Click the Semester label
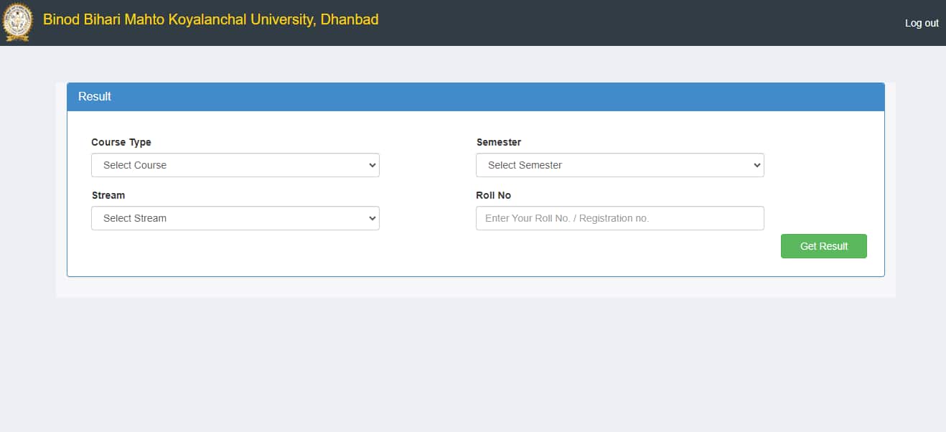Screen dimensions: 946x432 point(499,142)
